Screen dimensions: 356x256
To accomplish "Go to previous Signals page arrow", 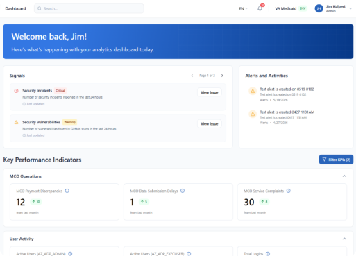I will click(192, 76).
